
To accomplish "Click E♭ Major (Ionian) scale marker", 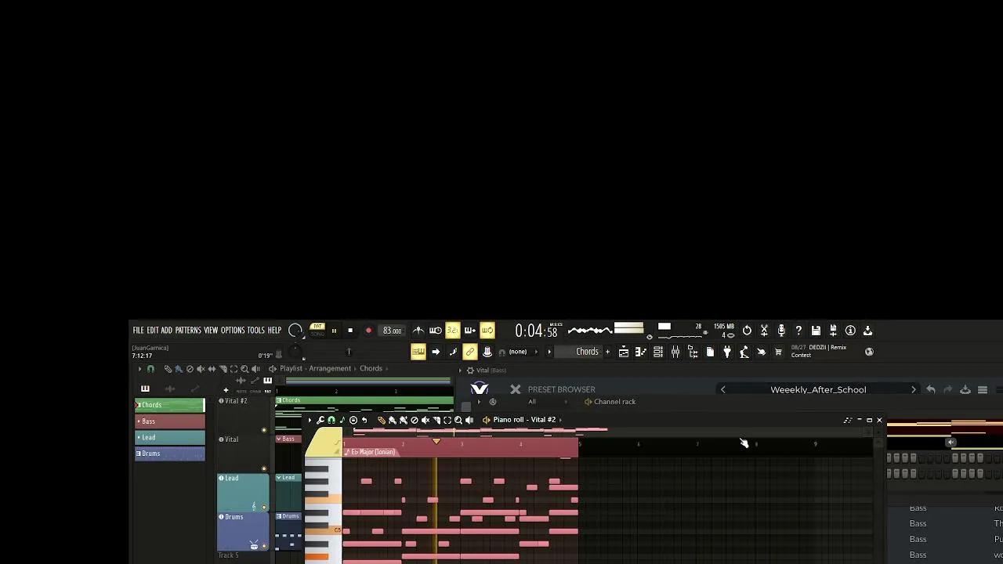I will point(371,452).
